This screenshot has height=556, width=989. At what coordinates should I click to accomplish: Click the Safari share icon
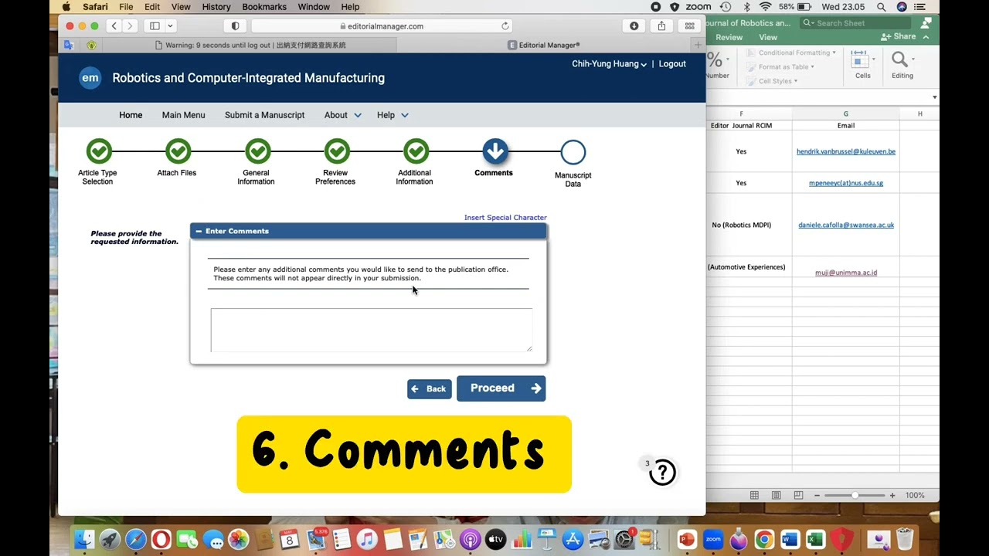pos(661,25)
